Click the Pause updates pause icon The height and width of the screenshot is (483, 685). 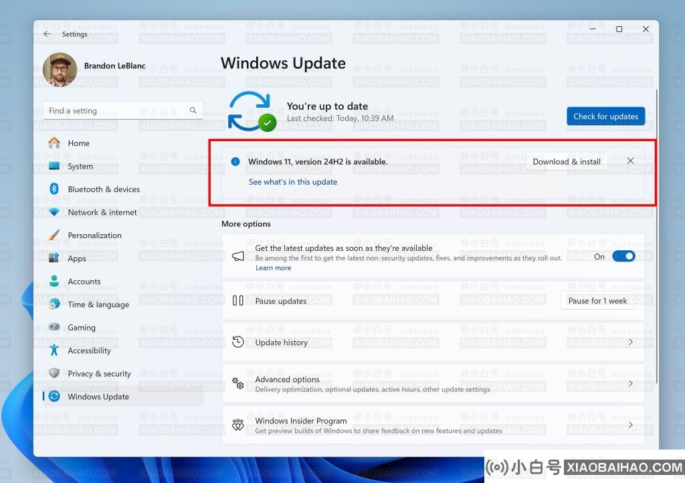click(238, 300)
